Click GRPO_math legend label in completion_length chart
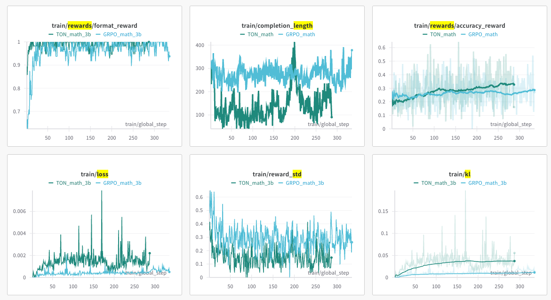The image size is (551, 300). (x=300, y=34)
